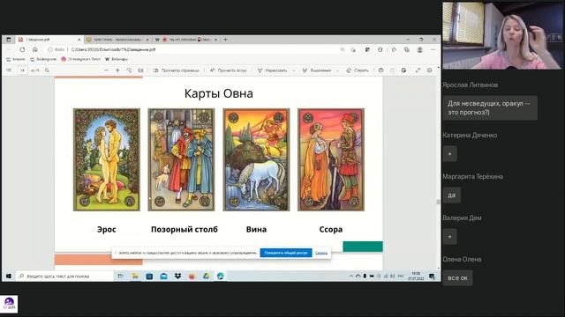This screenshot has width=565, height=317.
Task: Enter PDF full screen mode
Action: pyautogui.click(x=418, y=70)
